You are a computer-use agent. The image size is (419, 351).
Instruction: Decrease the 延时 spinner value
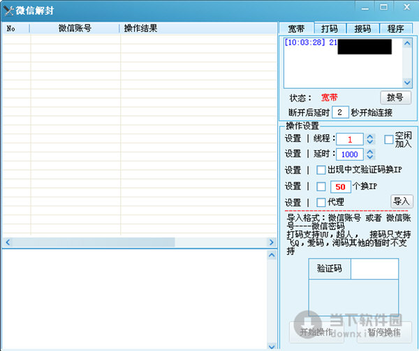point(370,157)
